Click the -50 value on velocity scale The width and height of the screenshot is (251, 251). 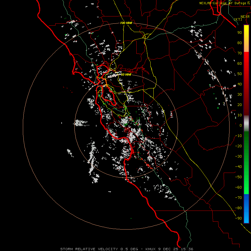(x=238, y=177)
